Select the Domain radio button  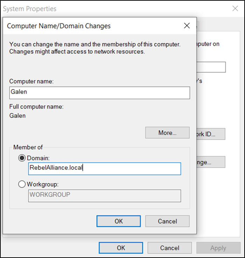point(22,158)
